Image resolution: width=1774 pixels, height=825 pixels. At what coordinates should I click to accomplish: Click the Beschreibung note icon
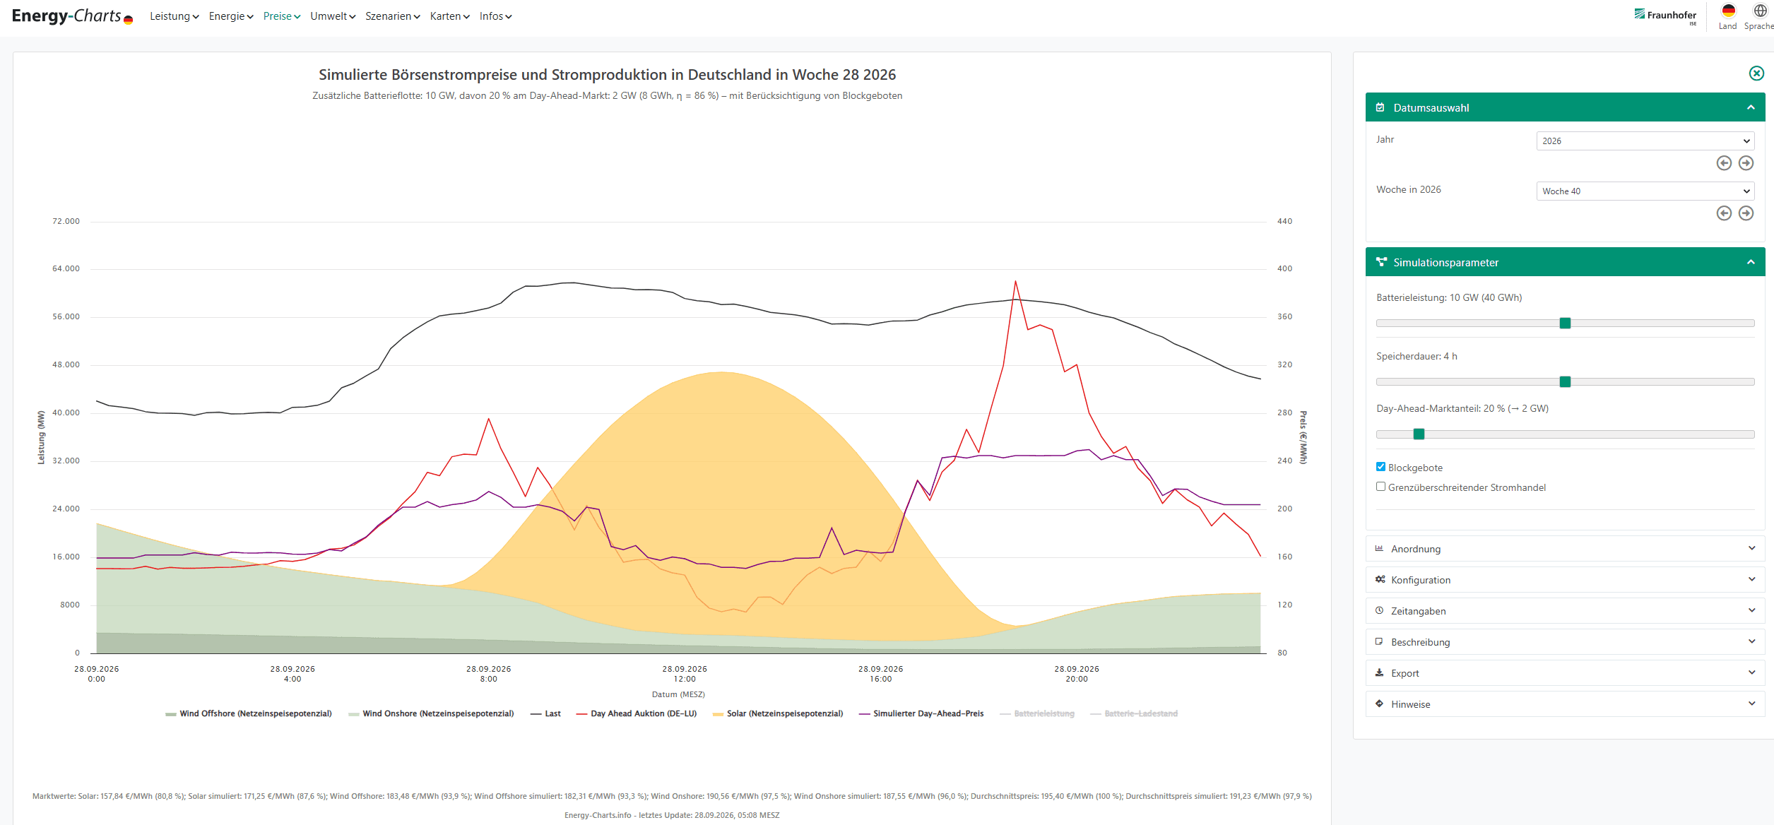(x=1379, y=641)
